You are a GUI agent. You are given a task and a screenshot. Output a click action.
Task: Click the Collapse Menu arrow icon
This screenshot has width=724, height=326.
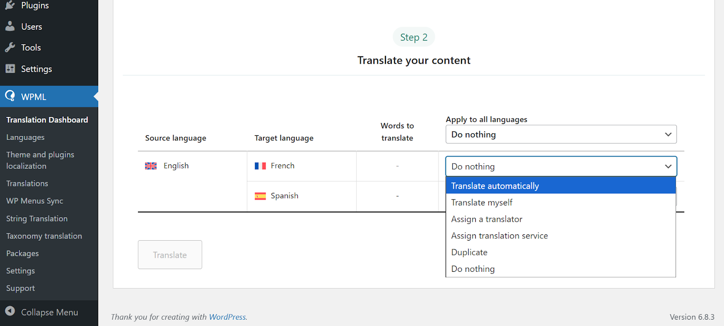tap(10, 311)
